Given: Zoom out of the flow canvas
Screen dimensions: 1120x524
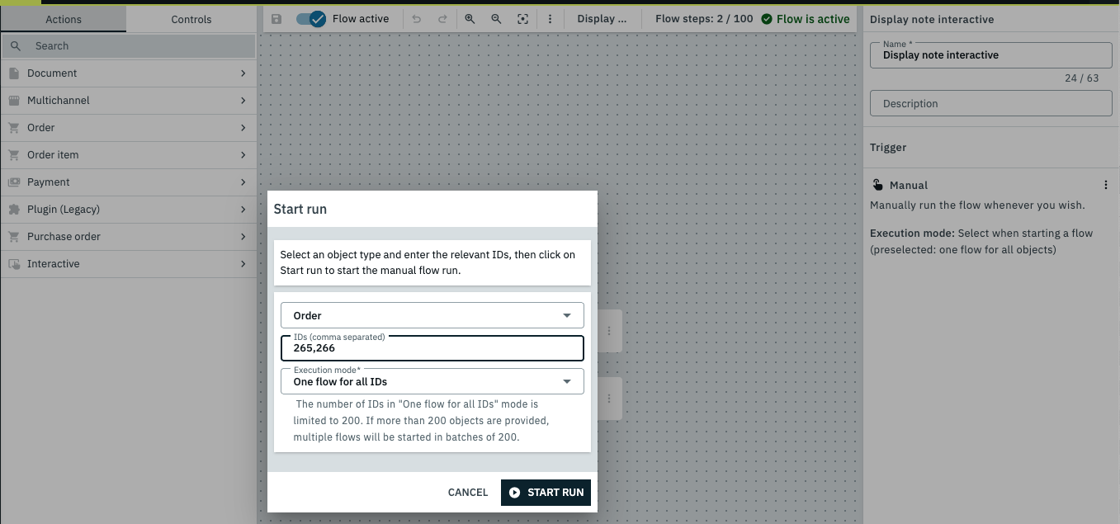Looking at the screenshot, I should 496,19.
